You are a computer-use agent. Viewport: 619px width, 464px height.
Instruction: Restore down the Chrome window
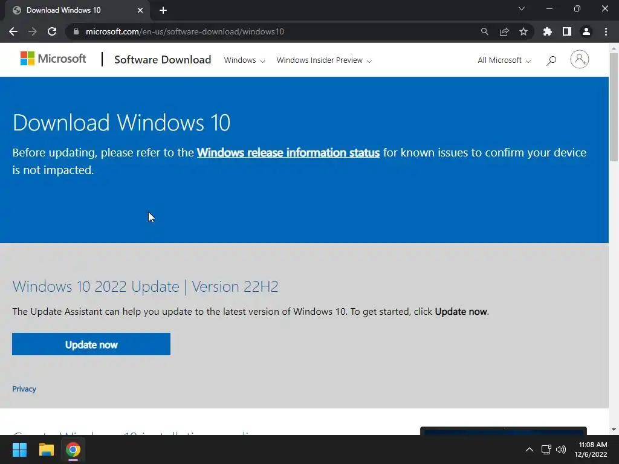click(577, 8)
